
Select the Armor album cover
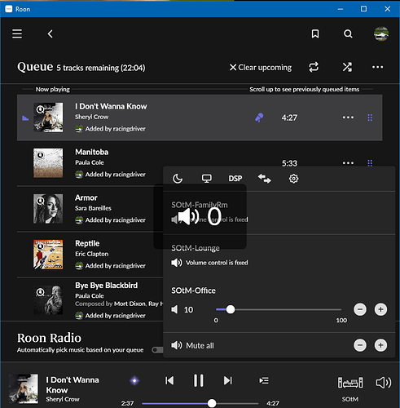48,209
